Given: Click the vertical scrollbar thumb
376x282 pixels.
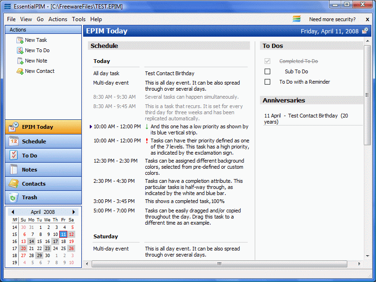Looking at the screenshot, I should 367,95.
